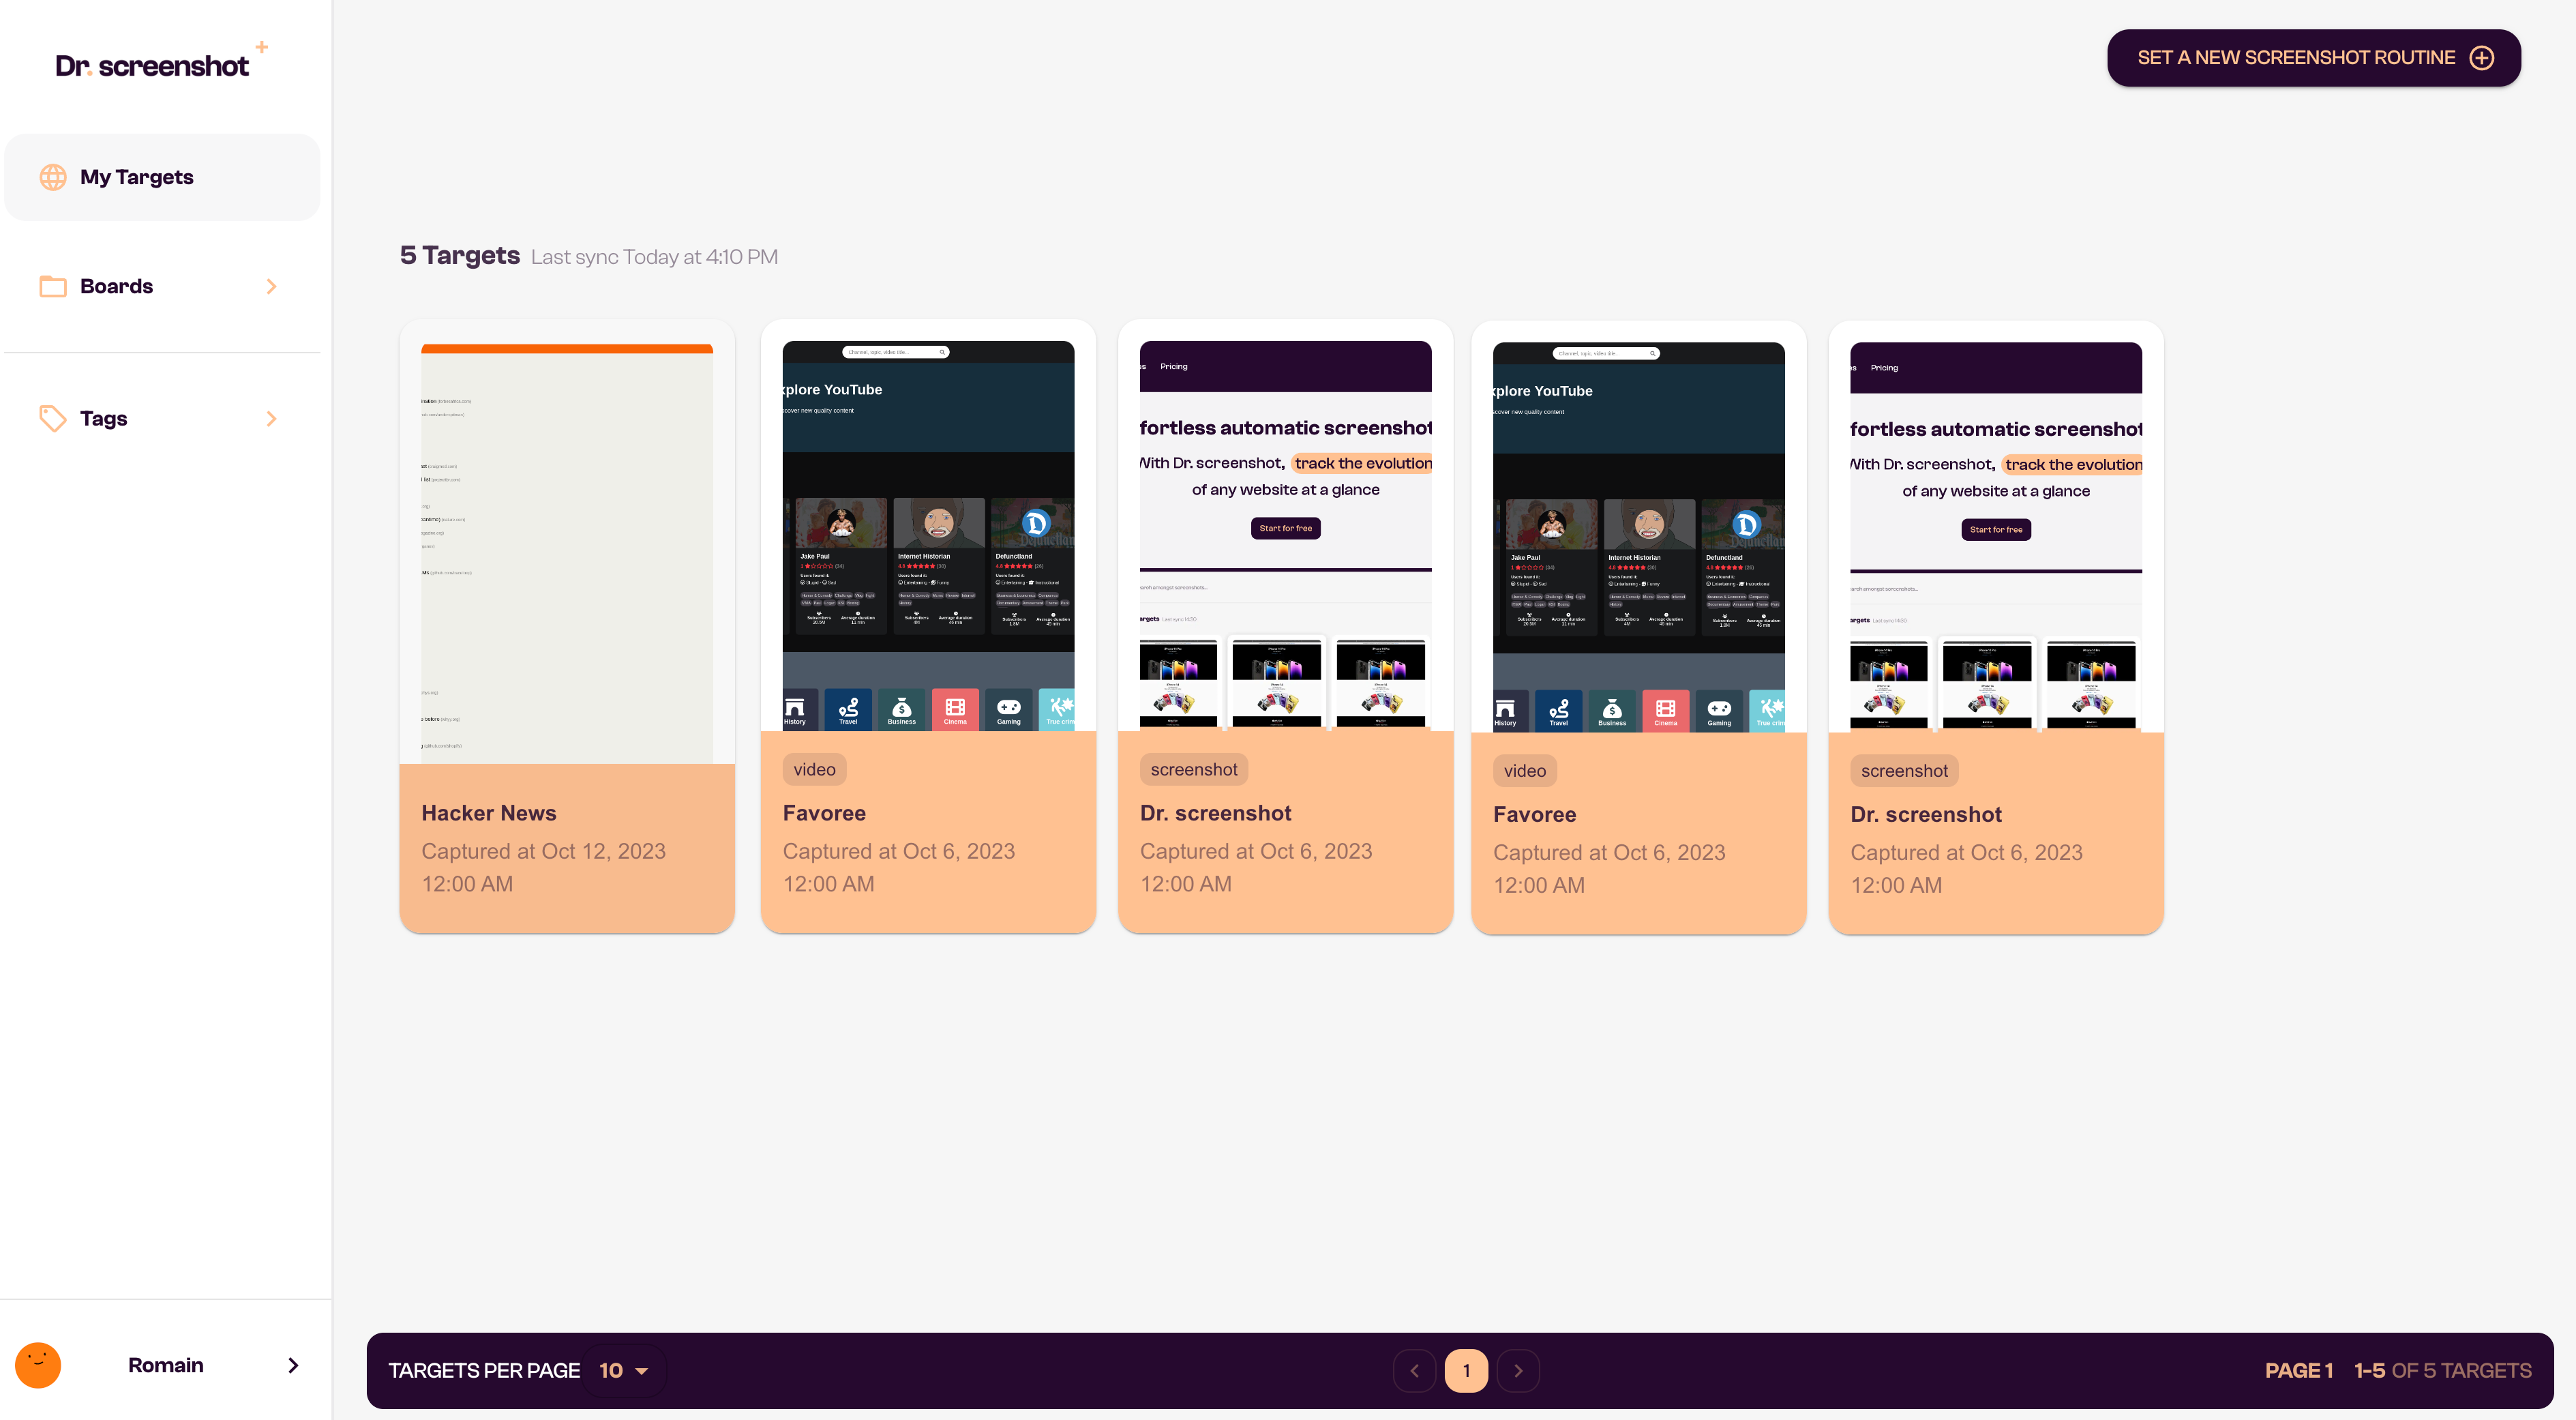Image resolution: width=2576 pixels, height=1420 pixels.
Task: Open the Hacker News screenshot thumbnail
Action: tap(567, 553)
